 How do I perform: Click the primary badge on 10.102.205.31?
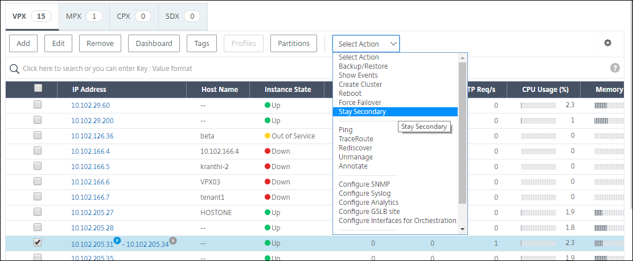click(118, 241)
